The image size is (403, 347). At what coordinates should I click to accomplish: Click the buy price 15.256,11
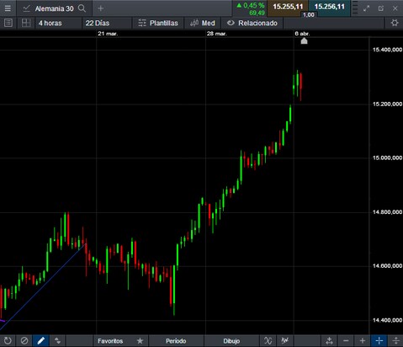tap(329, 7)
